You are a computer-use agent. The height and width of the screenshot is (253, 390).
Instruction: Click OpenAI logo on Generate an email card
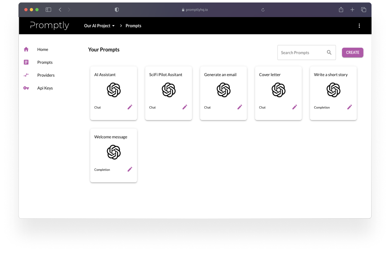pyautogui.click(x=223, y=90)
